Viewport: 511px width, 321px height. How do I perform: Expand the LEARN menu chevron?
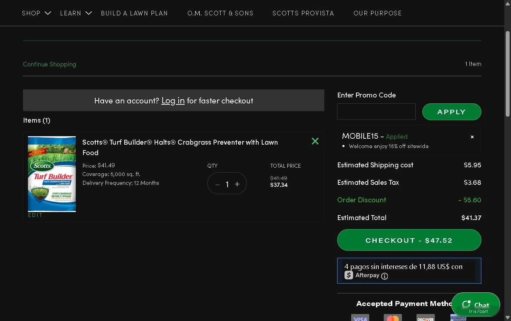[89, 13]
